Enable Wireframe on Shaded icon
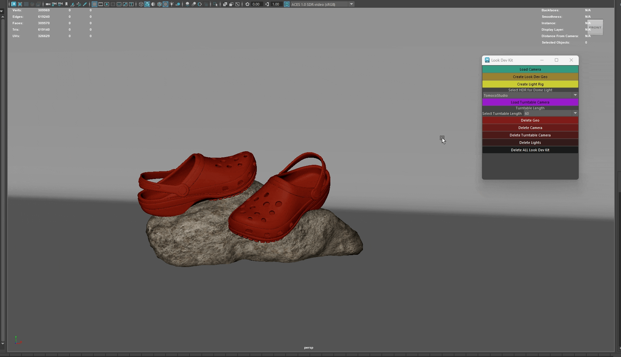621x357 pixels. click(159, 4)
